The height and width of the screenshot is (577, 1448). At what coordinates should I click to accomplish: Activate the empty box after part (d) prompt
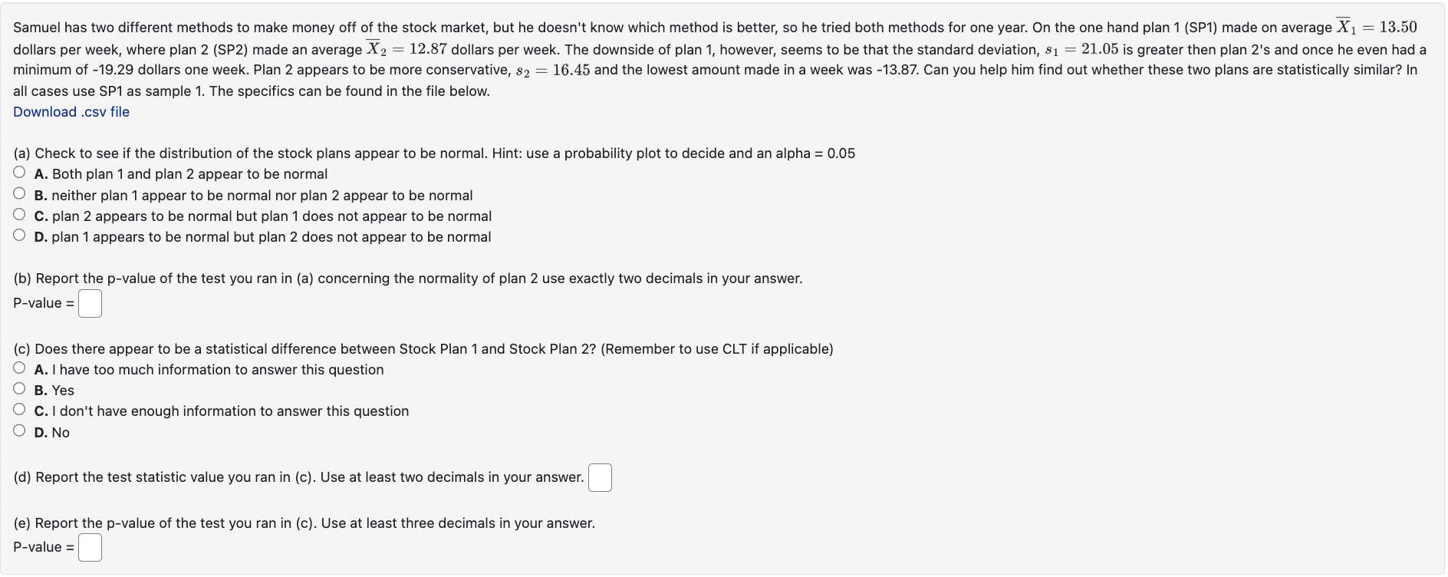(600, 476)
